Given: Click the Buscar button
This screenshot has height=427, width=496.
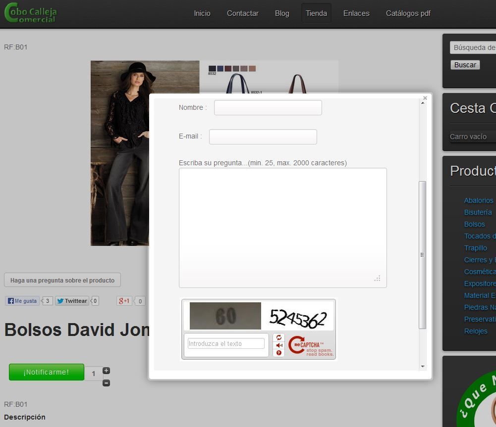Looking at the screenshot, I should 465,65.
